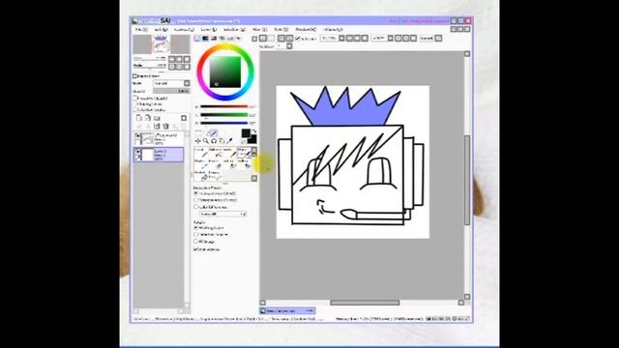Toggle the swatches panel icon
Screen dimensions: 619x348
tap(230, 39)
